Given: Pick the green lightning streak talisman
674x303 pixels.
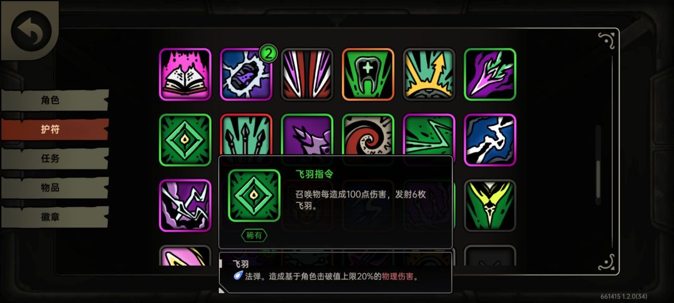Looking at the screenshot, I should 429,135.
